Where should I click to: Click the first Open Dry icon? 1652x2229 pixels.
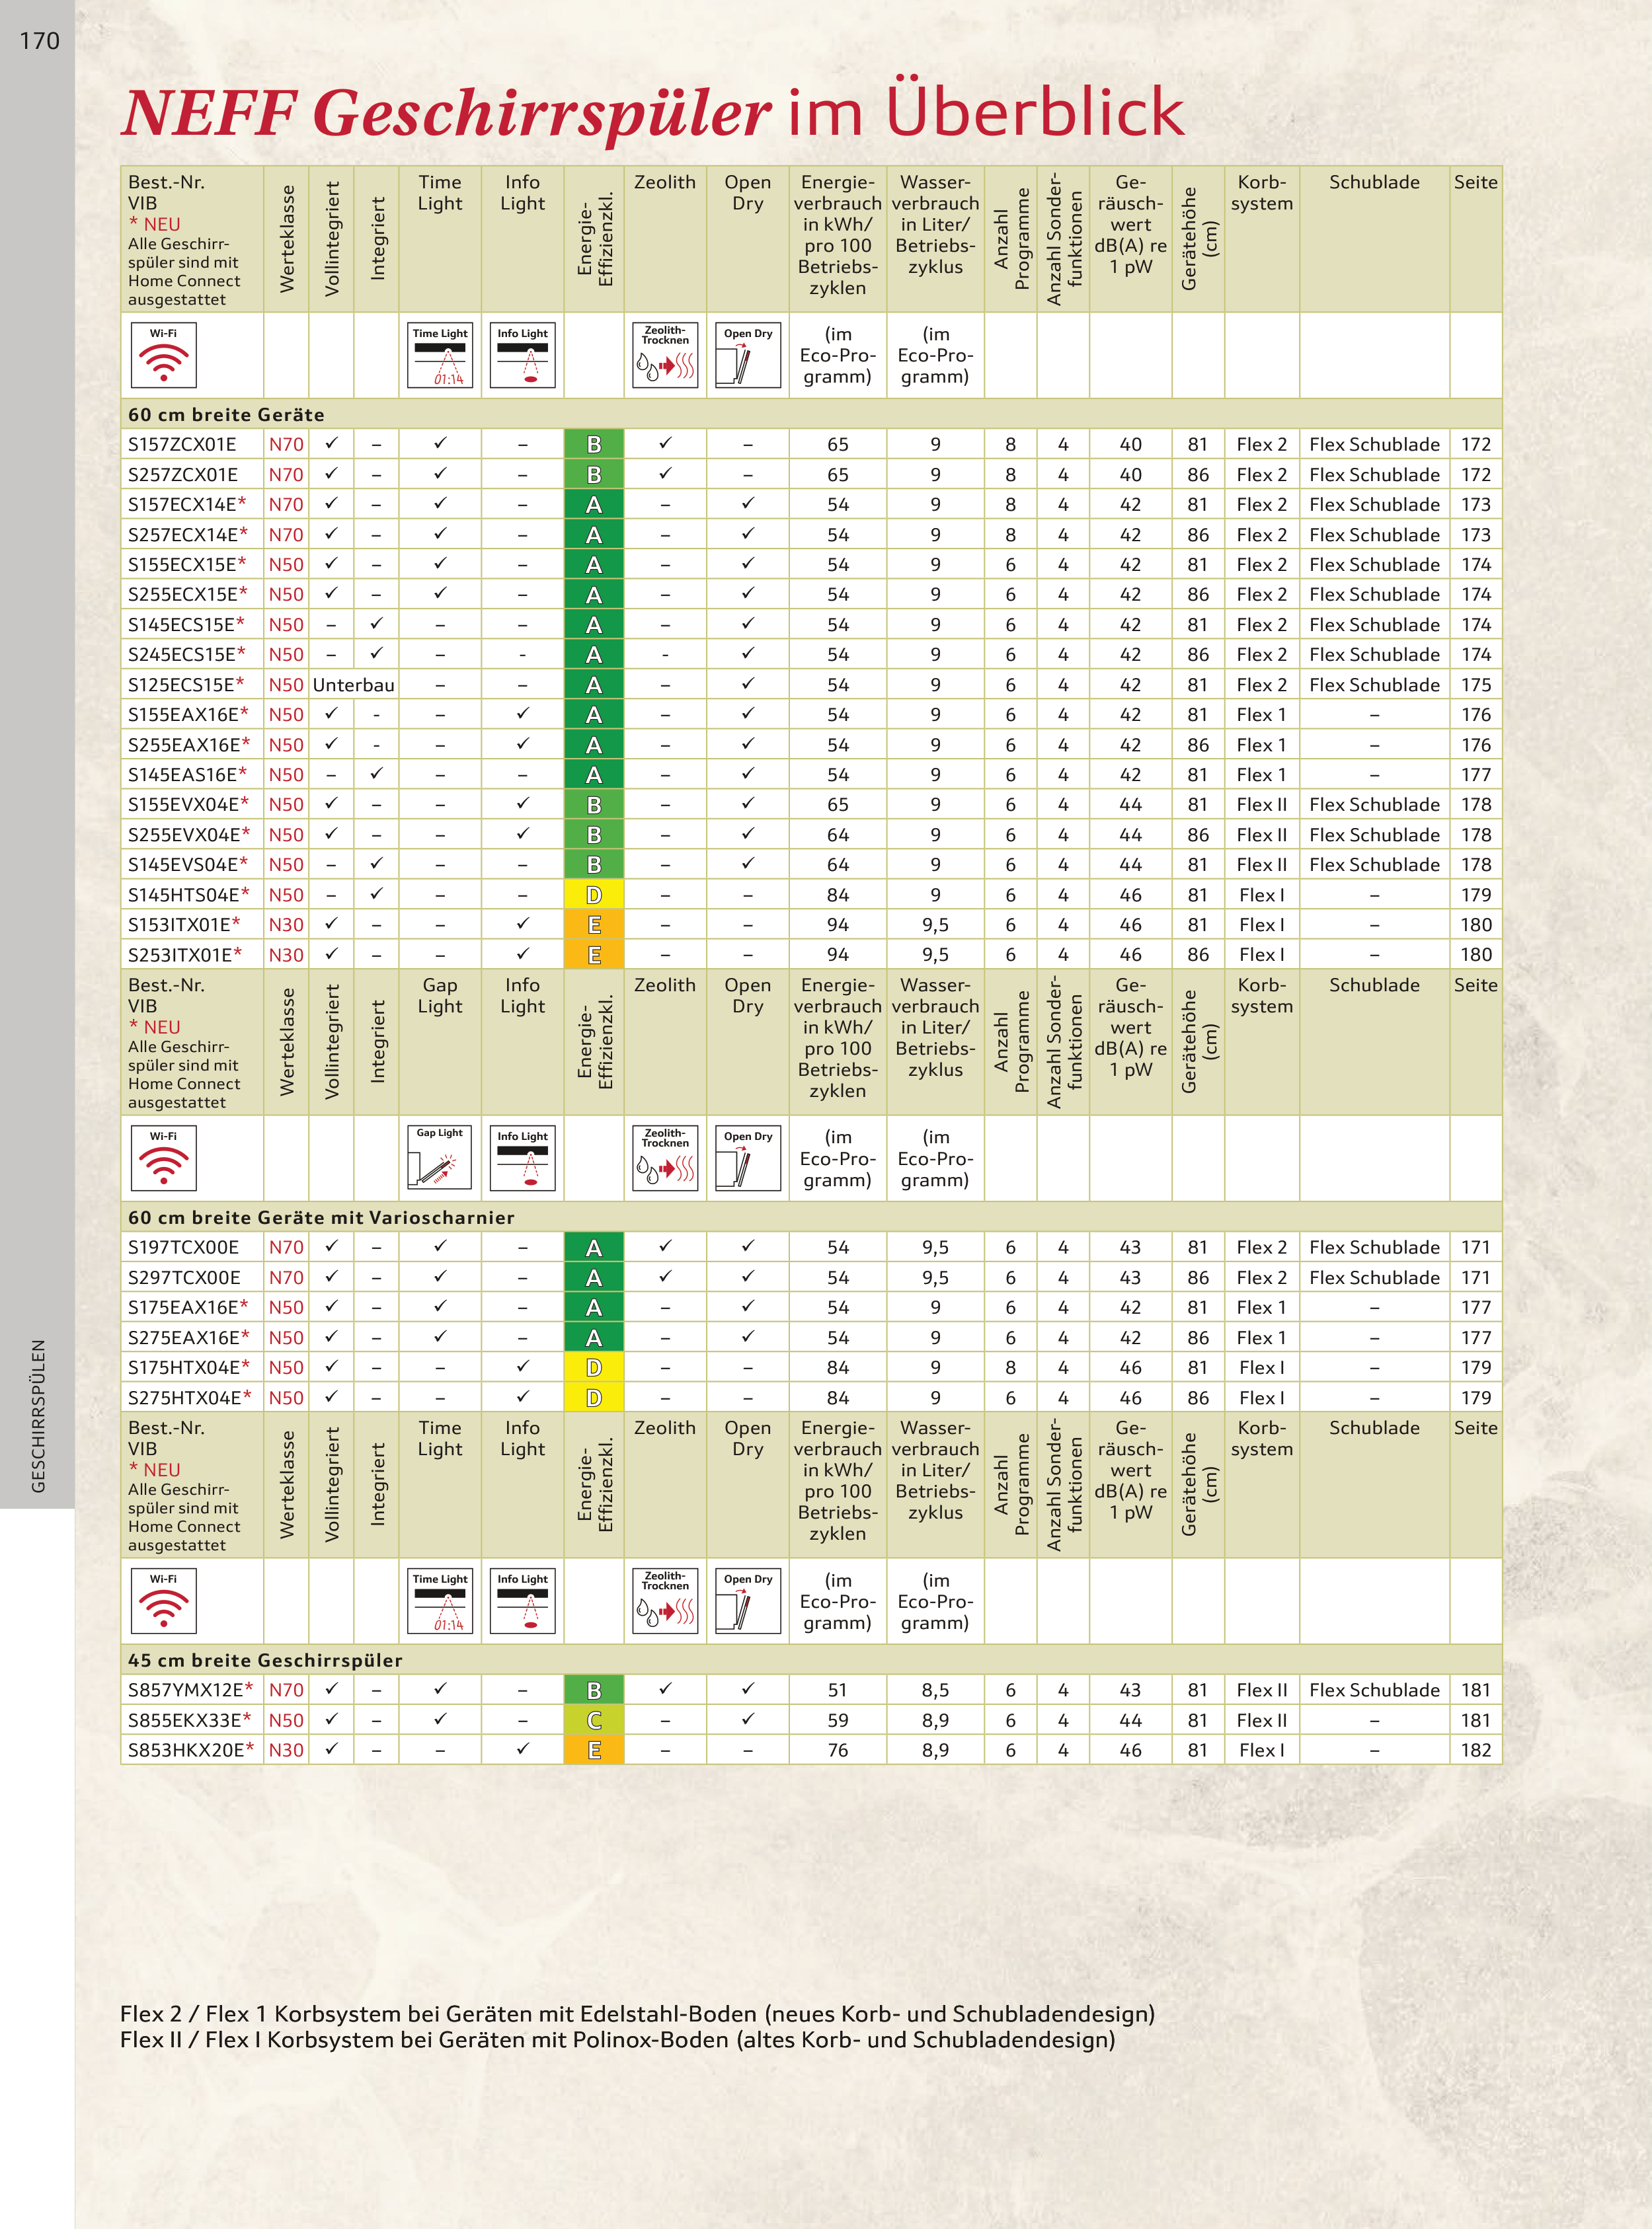tap(748, 356)
